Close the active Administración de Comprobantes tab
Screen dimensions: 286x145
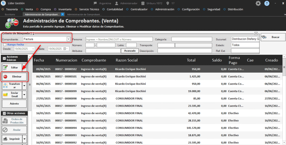pyautogui.click(x=63, y=14)
